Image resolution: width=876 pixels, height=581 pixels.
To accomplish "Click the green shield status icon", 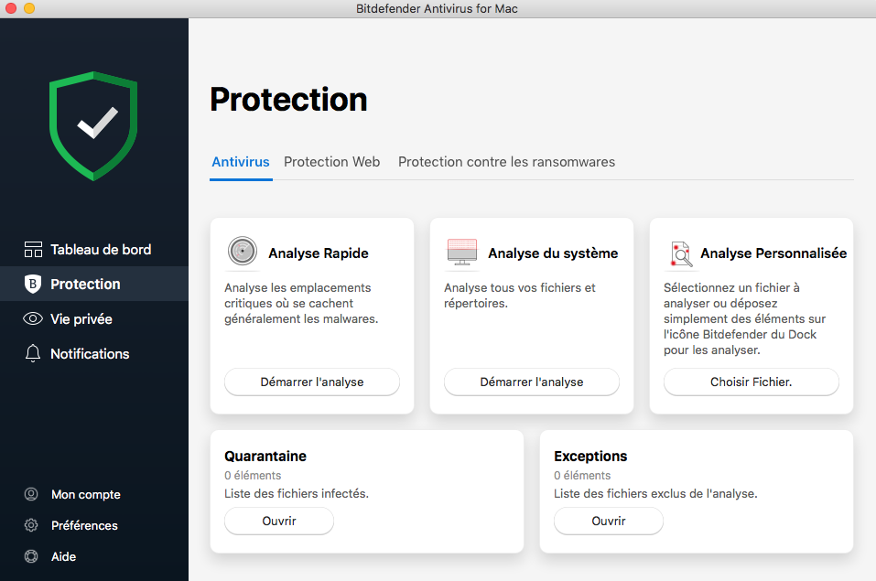I will (x=93, y=125).
